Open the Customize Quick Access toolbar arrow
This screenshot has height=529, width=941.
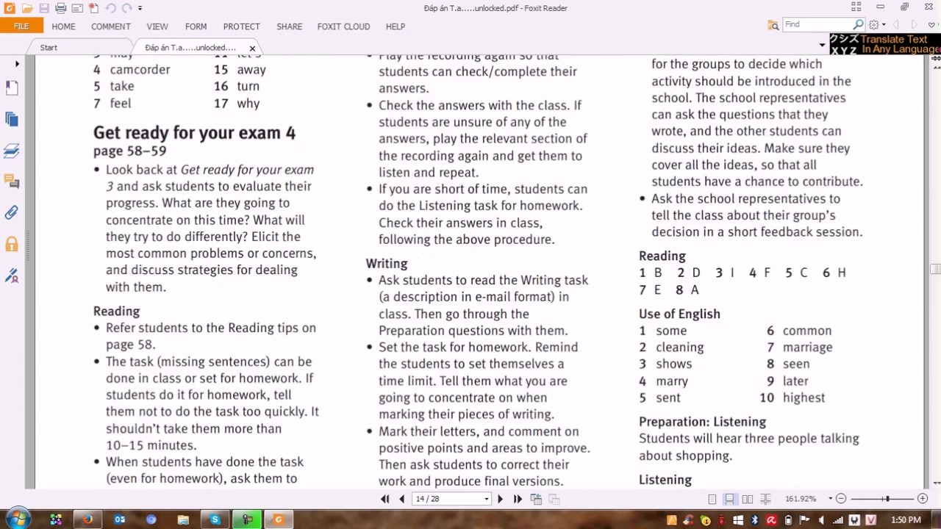(x=140, y=8)
